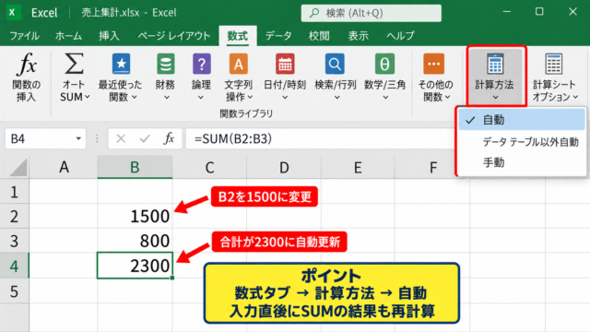Switch to the ページ レイアウト tab
This screenshot has width=590, height=332.
pos(174,36)
